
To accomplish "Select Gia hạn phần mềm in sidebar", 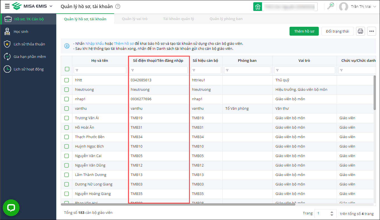I will click(x=28, y=57).
